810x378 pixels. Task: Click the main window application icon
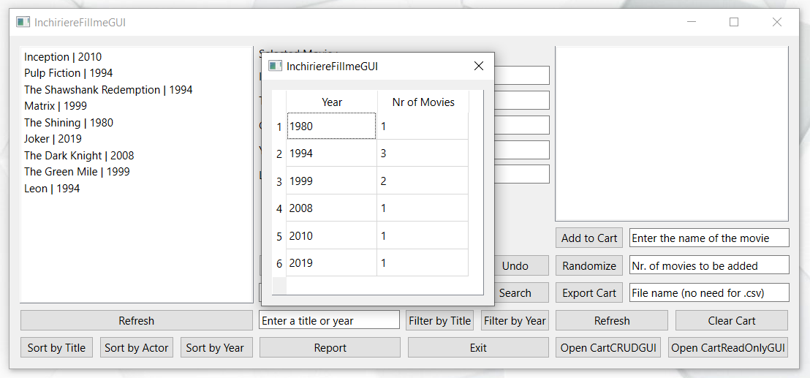(x=23, y=22)
